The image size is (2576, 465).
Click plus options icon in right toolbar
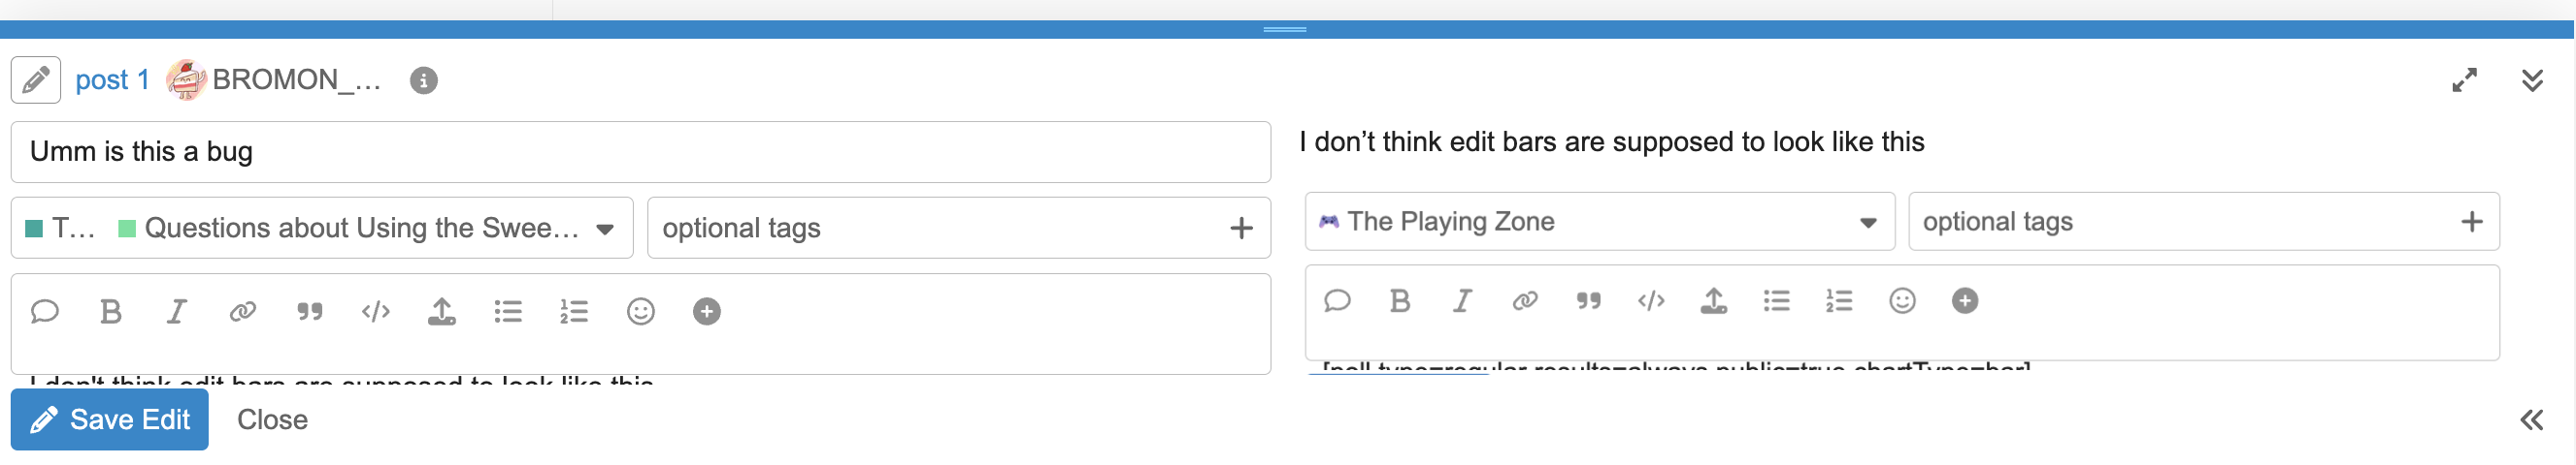[x=1965, y=301]
